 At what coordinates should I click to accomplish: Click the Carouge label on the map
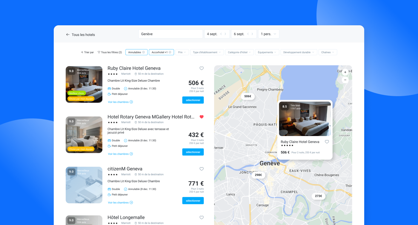click(262, 205)
